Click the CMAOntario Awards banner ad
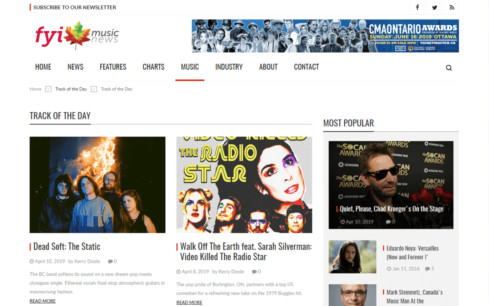Screen dimensions: 489x306 (x=325, y=36)
